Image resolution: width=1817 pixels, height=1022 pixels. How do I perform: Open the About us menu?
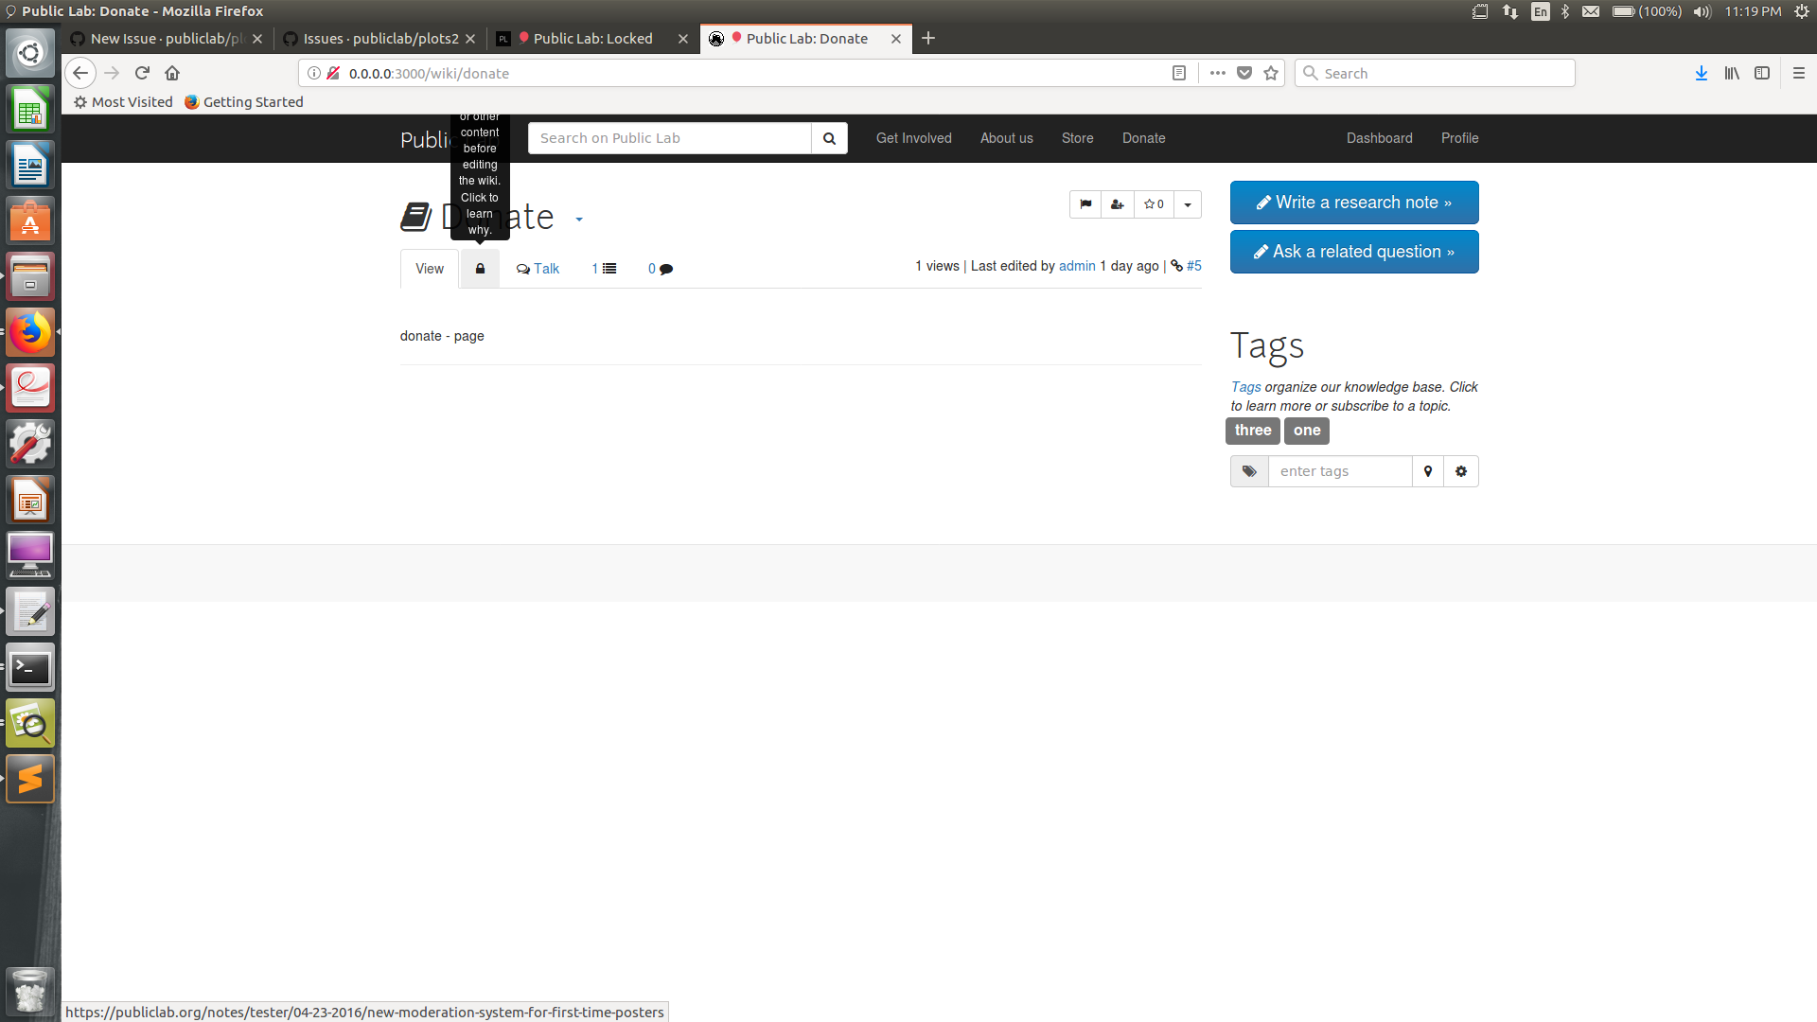1006,138
